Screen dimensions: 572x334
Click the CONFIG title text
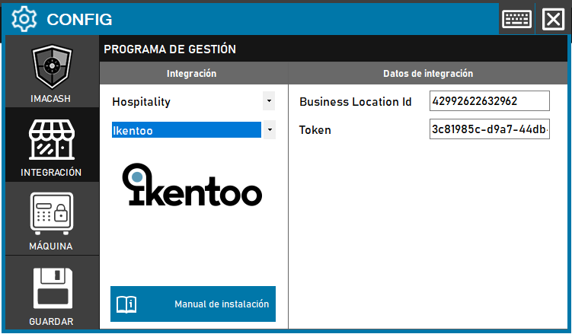(79, 19)
